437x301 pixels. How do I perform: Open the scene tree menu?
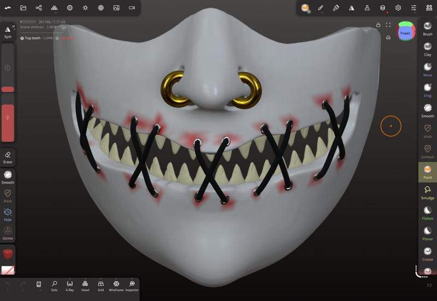coord(39,8)
